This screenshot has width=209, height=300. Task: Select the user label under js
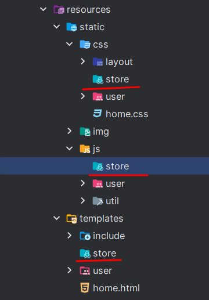point(115,184)
